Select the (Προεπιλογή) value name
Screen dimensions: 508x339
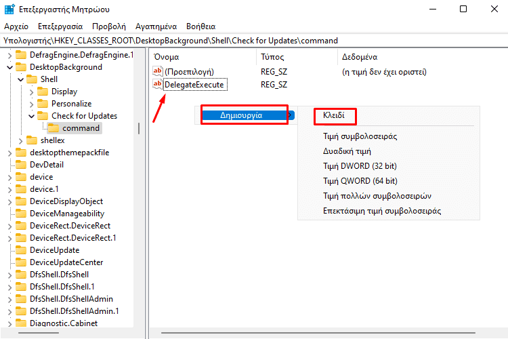pyautogui.click(x=189, y=72)
